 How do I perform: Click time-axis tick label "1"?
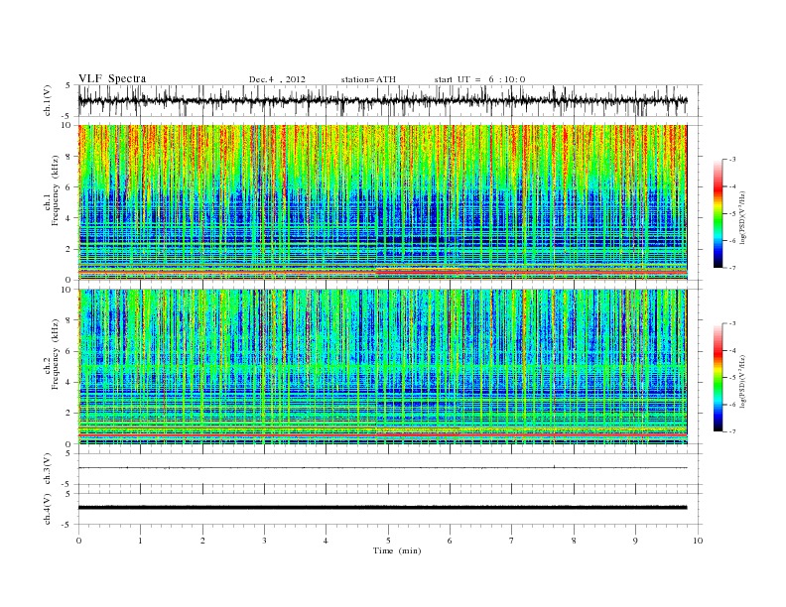(140, 541)
